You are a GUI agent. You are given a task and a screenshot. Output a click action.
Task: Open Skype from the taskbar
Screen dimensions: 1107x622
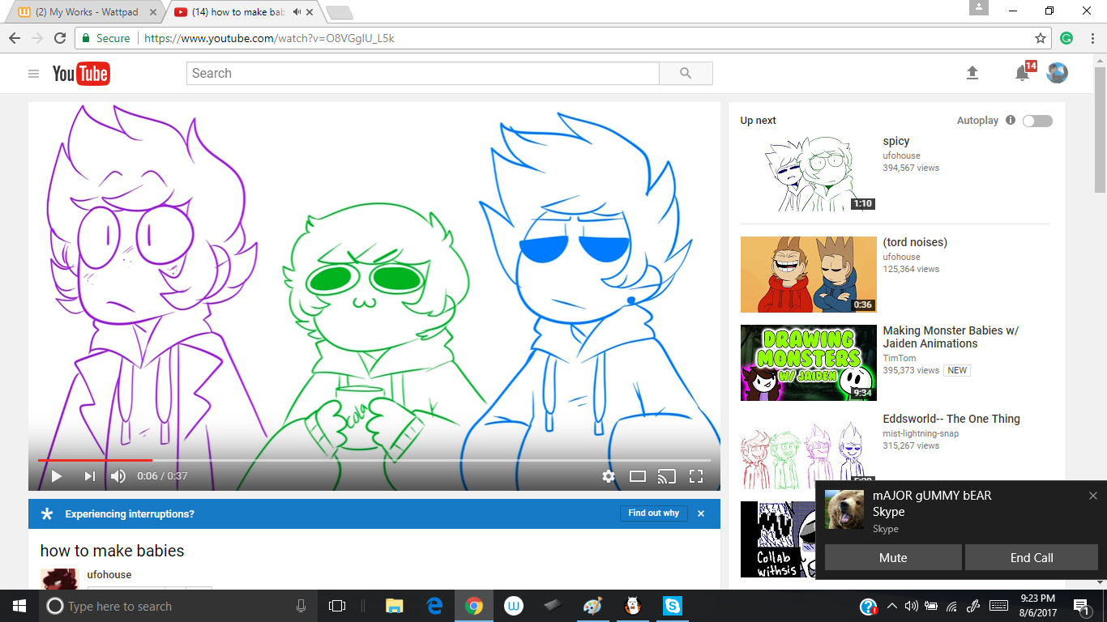[672, 606]
